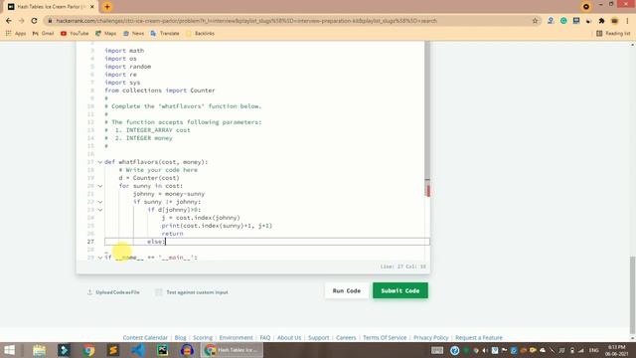Open the Translate bookmark

(x=165, y=33)
